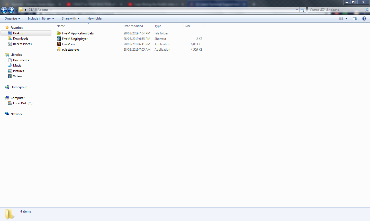
Task: Open Downloads in the navigation pane
Action: 21,39
